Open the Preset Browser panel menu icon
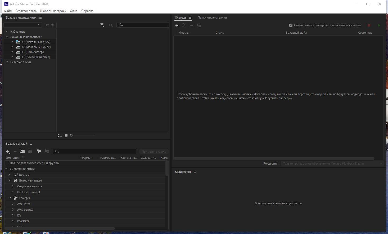388x234 pixels. click(31, 144)
